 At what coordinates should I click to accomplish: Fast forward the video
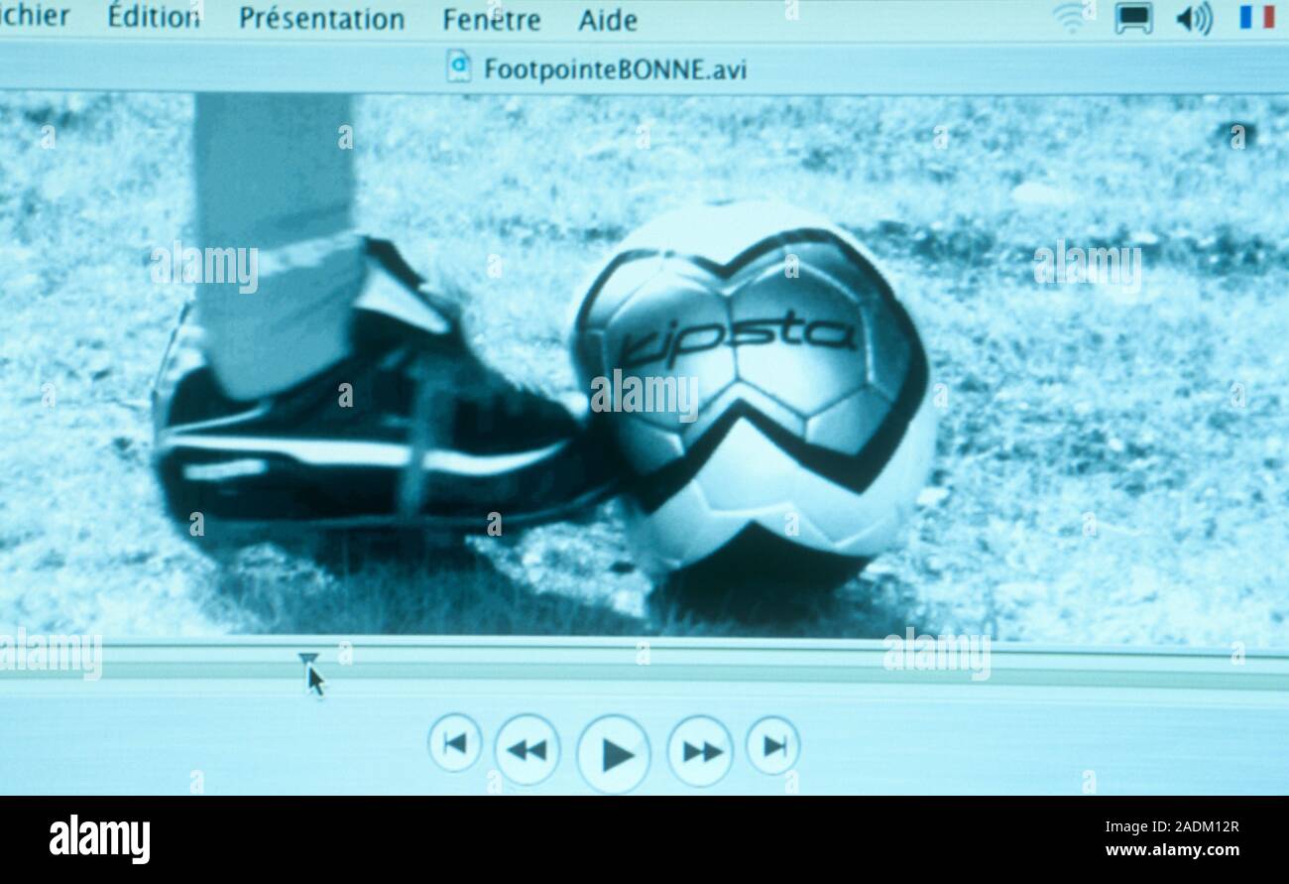click(x=700, y=751)
